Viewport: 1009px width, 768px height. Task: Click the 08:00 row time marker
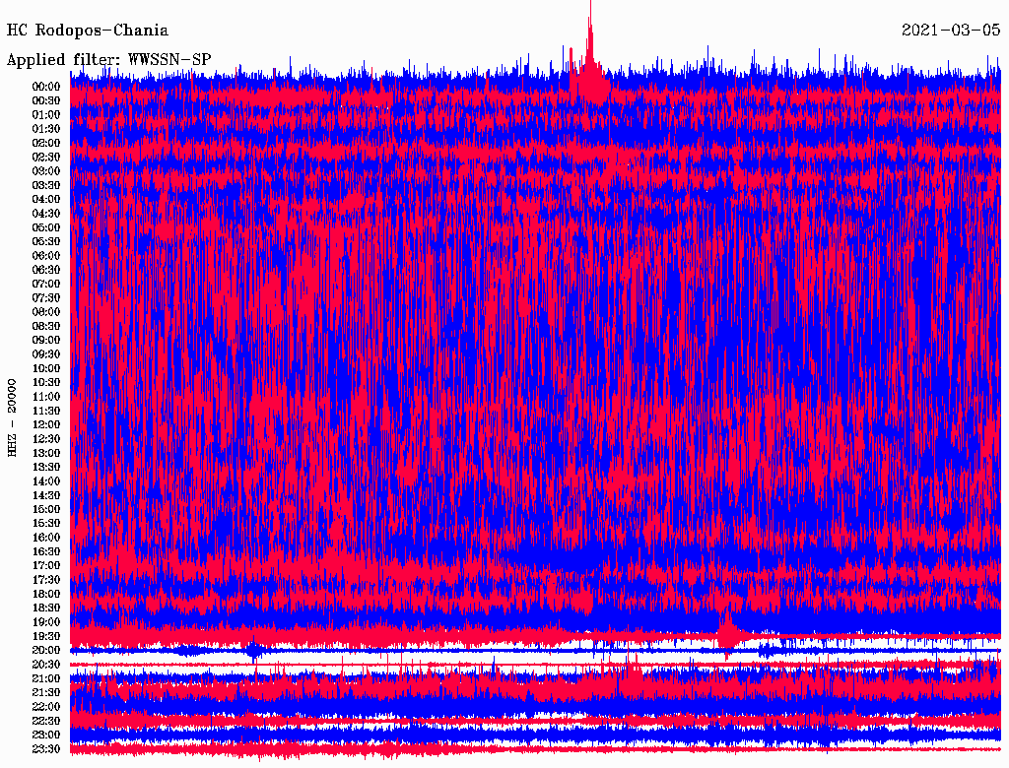(x=46, y=312)
